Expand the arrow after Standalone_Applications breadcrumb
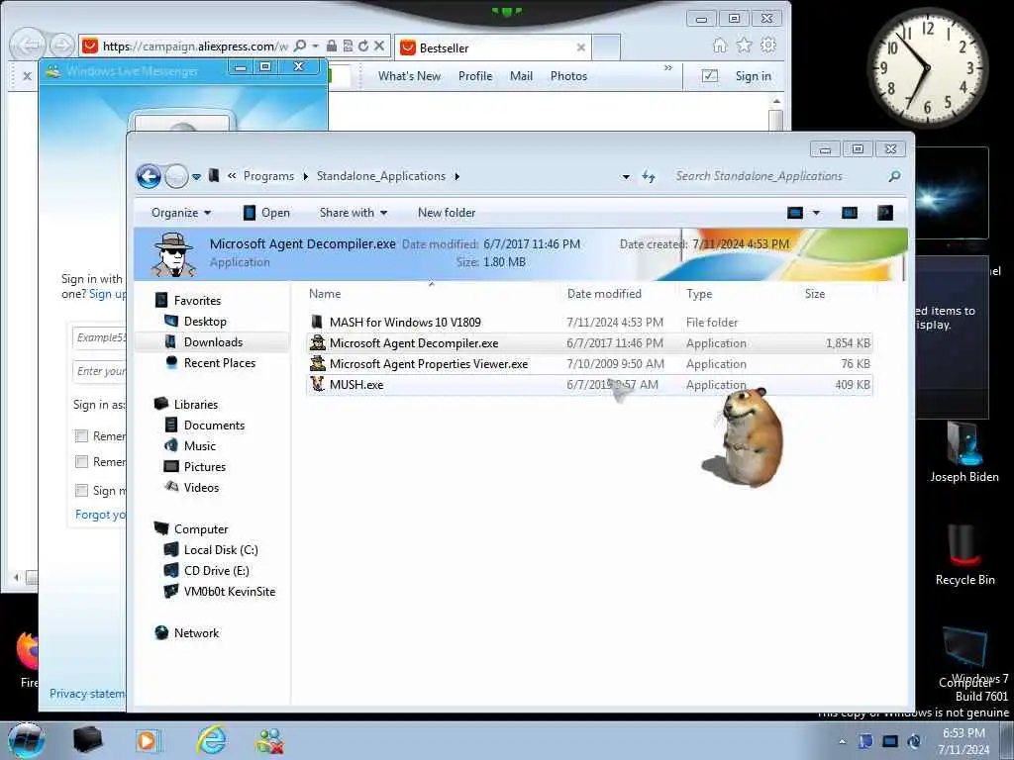 click(456, 176)
